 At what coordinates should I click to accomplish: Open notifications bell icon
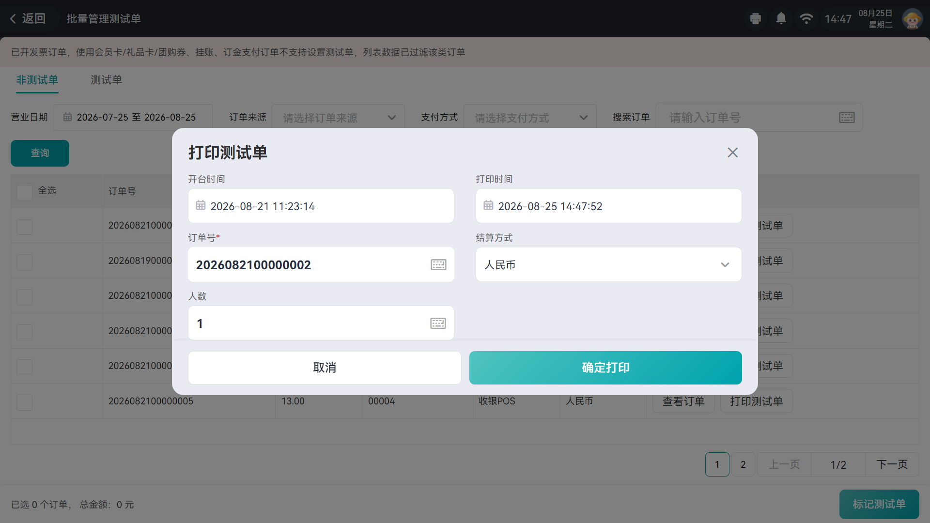click(781, 18)
